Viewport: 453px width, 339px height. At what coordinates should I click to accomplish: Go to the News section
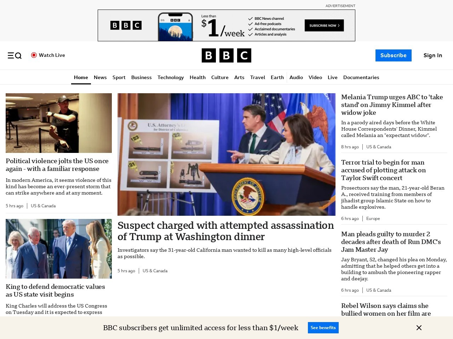point(100,77)
